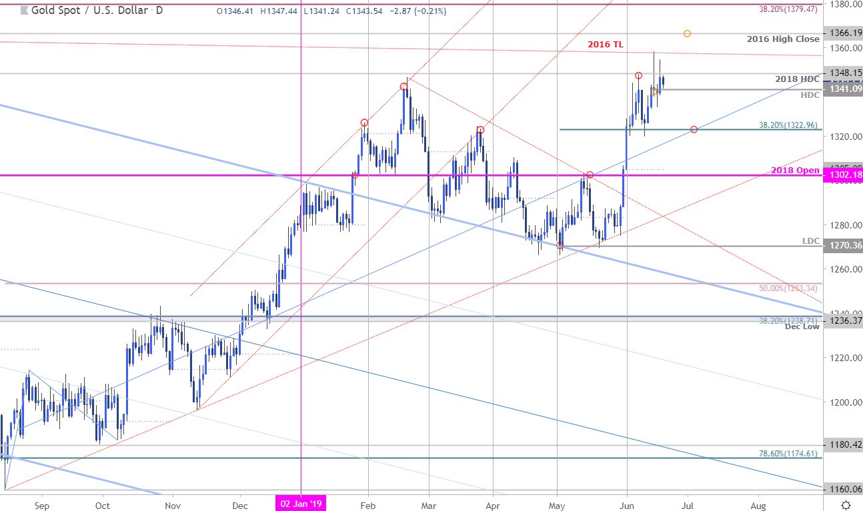The height and width of the screenshot is (511, 863).
Task: Click the Dec label on time axis
Action: (x=241, y=505)
